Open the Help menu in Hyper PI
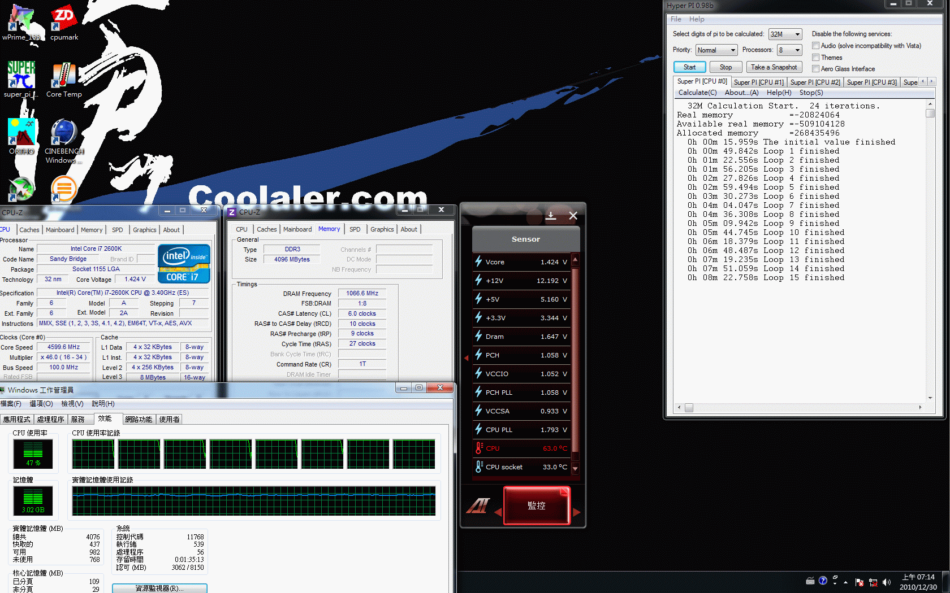 tap(697, 19)
